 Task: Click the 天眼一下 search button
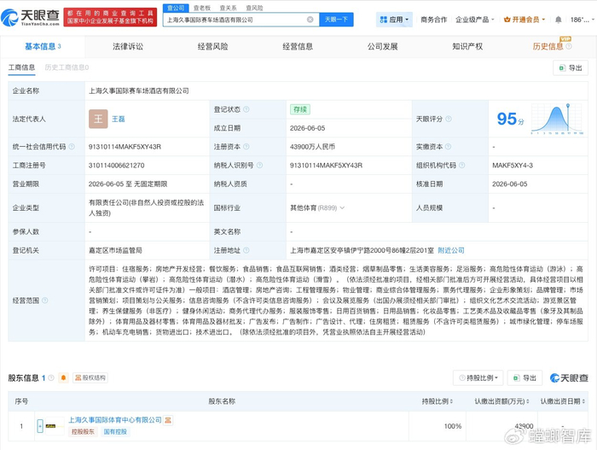[336, 20]
